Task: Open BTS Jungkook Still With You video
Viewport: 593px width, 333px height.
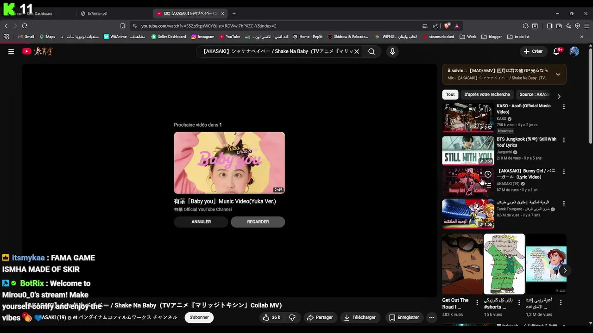Action: tap(468, 150)
